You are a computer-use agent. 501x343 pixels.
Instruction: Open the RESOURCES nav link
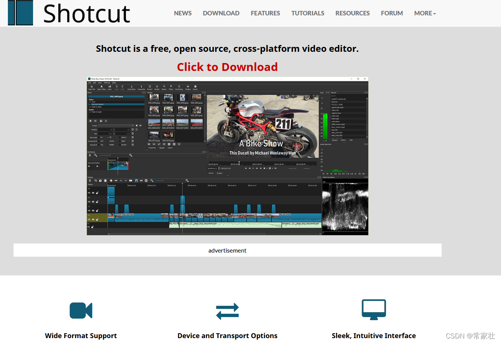point(353,13)
